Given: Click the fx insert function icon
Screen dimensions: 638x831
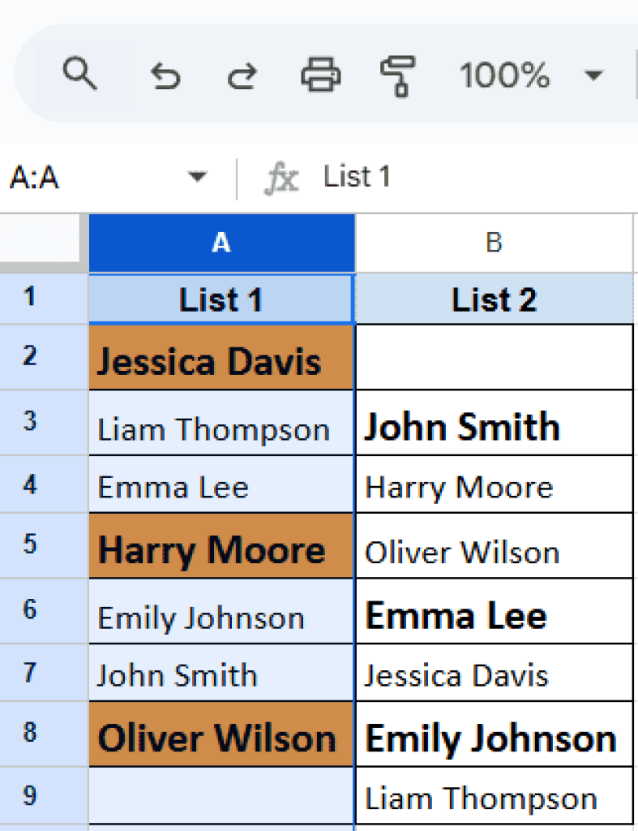Looking at the screenshot, I should [283, 177].
